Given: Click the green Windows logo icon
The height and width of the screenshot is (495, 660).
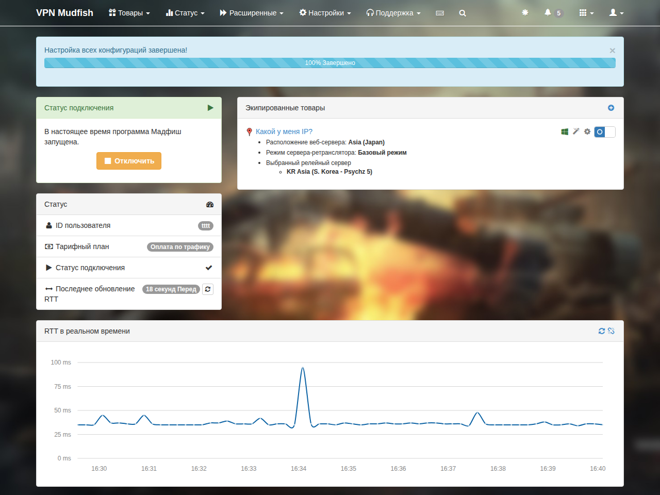Looking at the screenshot, I should pyautogui.click(x=565, y=131).
